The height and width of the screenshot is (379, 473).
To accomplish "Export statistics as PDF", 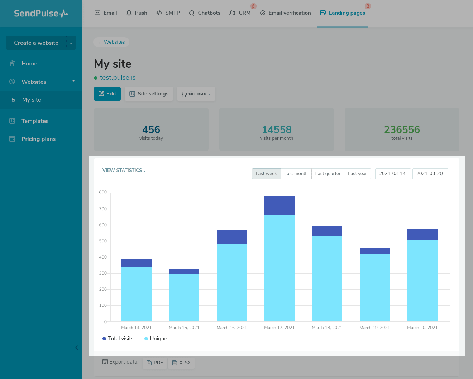I will pyautogui.click(x=155, y=363).
